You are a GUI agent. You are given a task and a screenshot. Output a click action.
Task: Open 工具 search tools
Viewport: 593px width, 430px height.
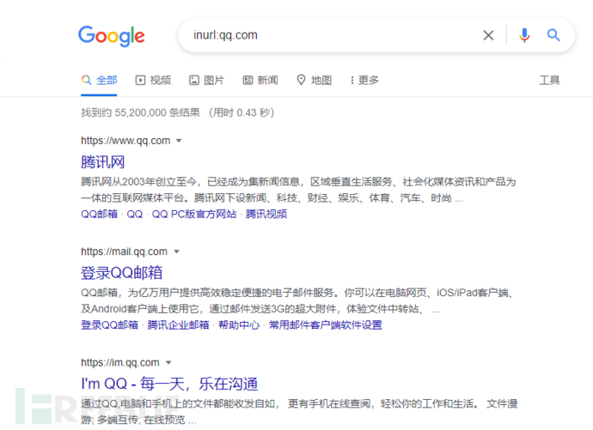coord(549,81)
